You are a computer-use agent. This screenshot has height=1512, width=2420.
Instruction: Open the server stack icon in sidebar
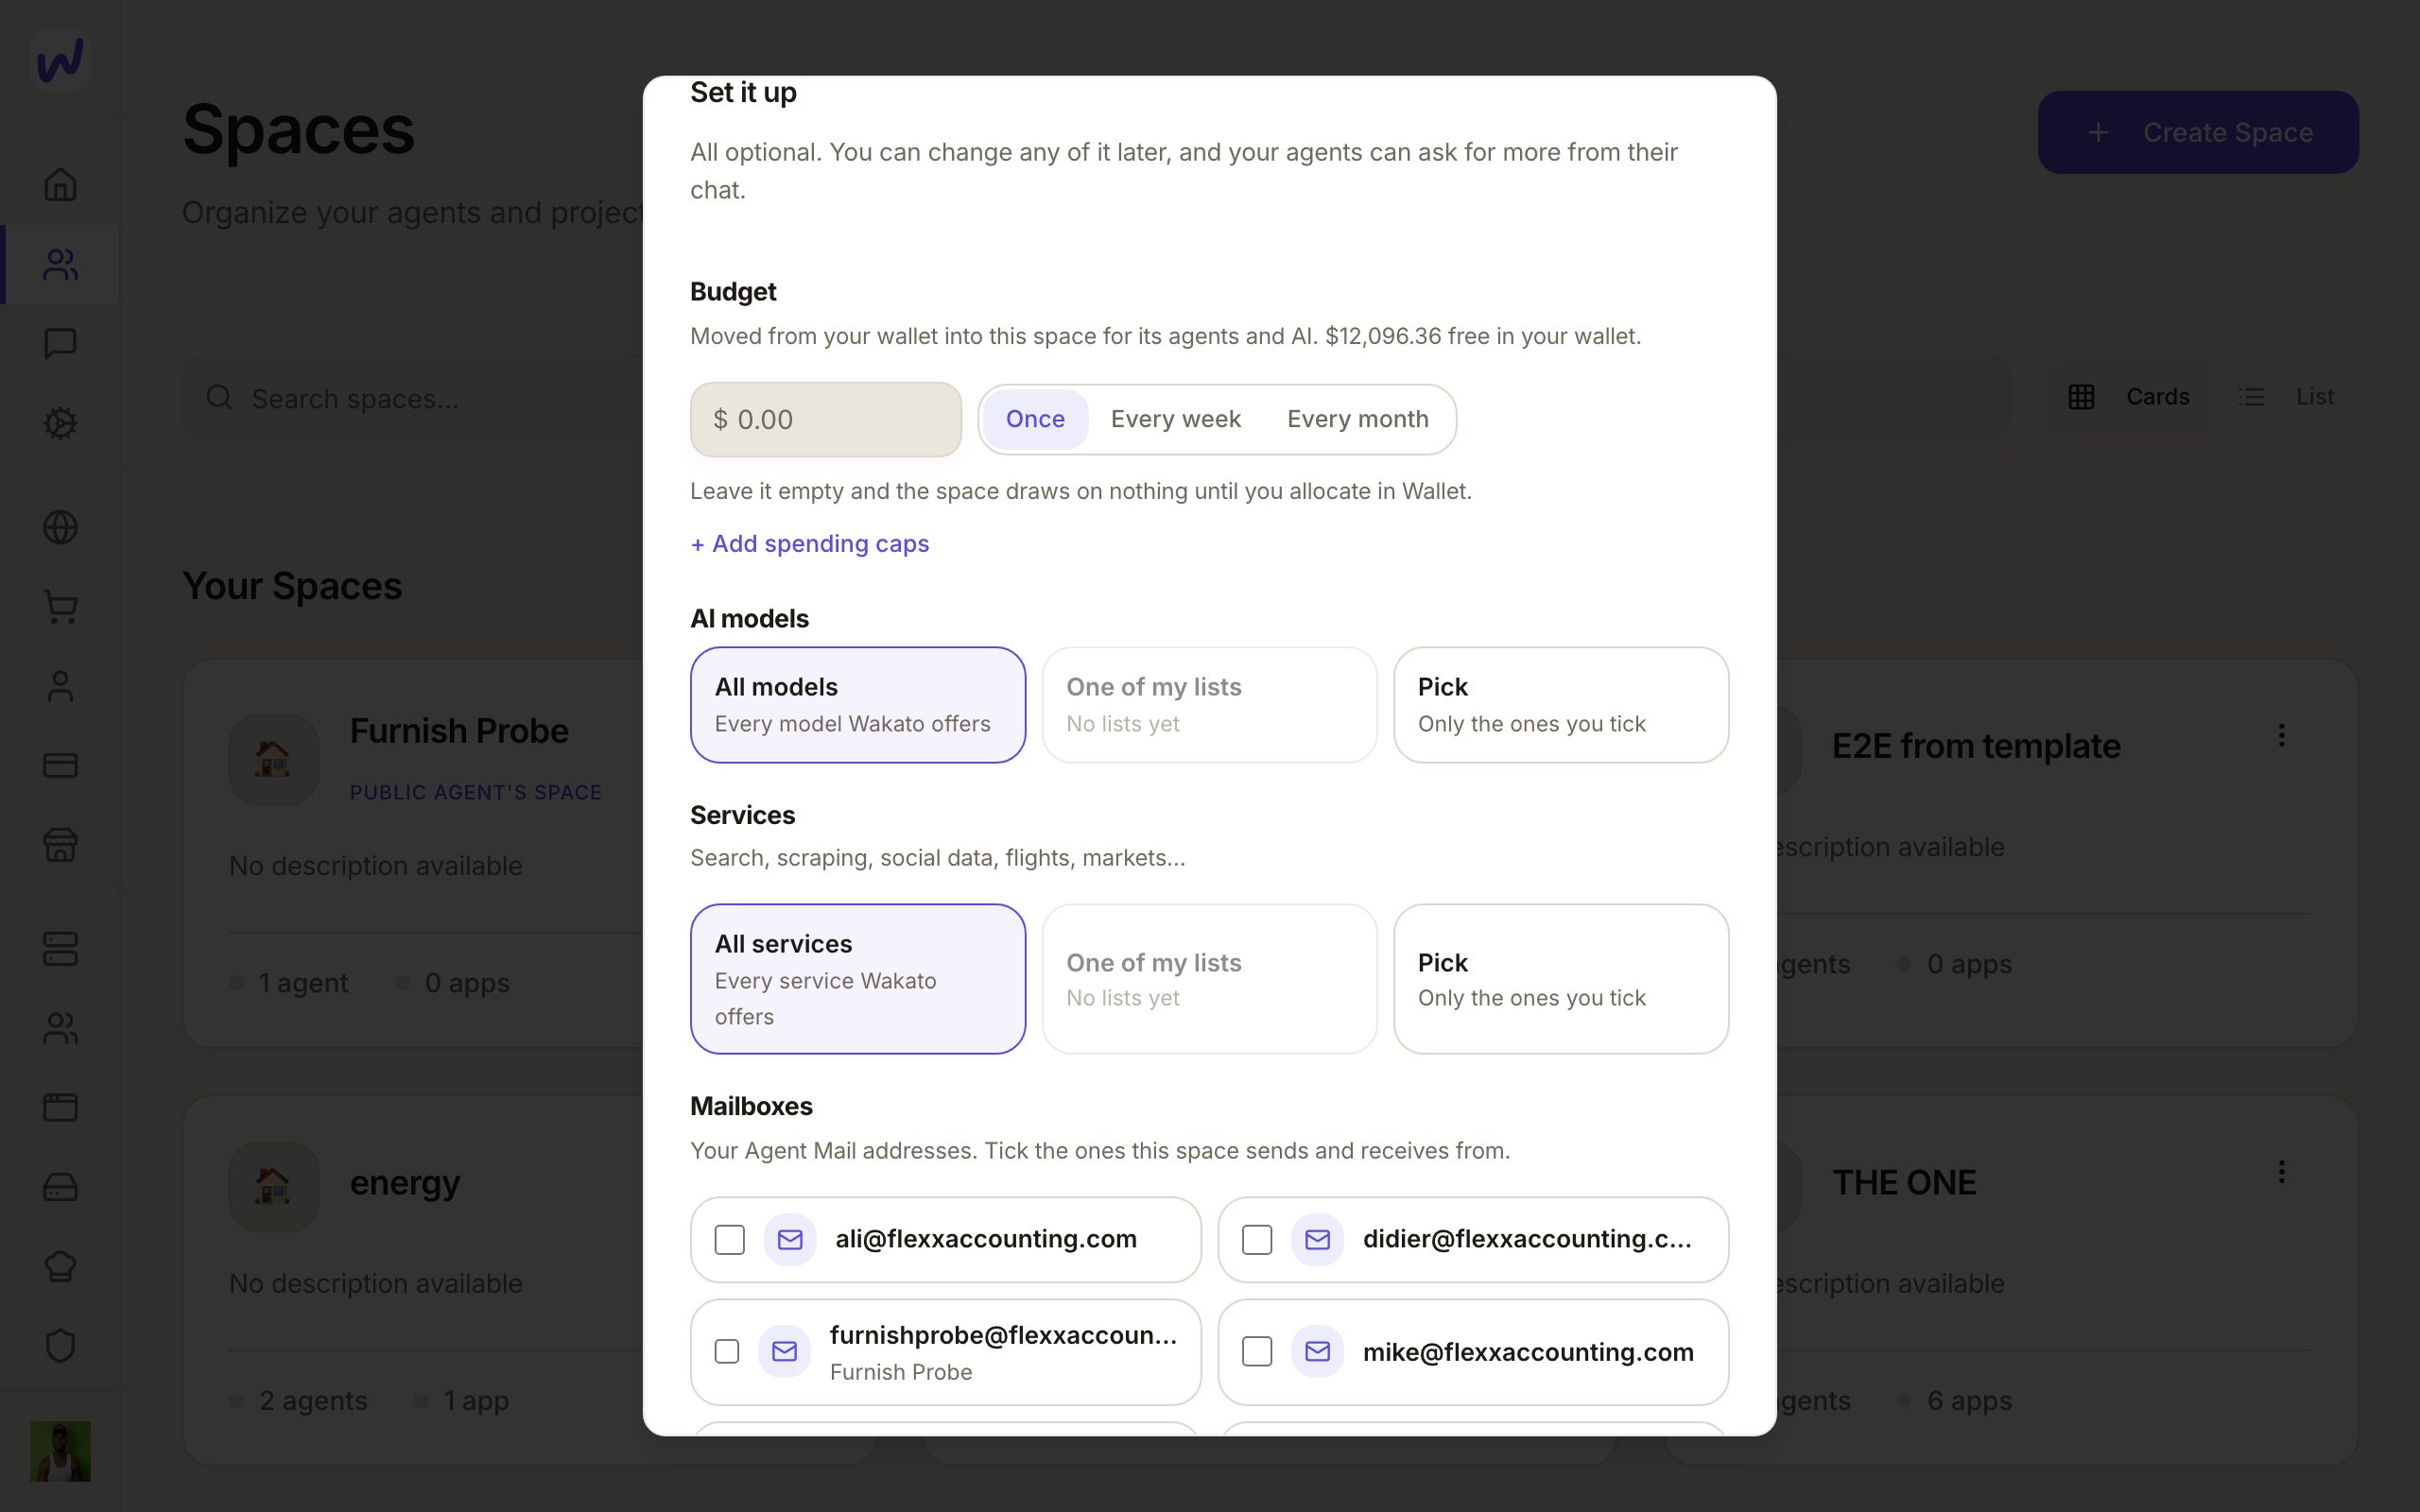pos(60,949)
